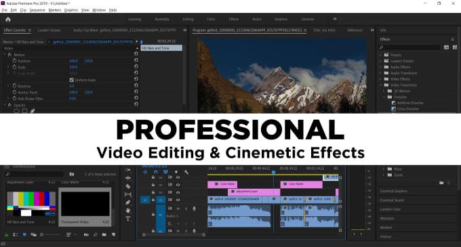Select Cross Dissolve transition
461x247 pixels.
(408, 109)
